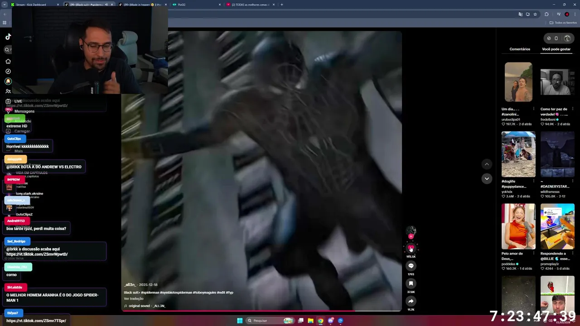The image size is (580, 326).
Task: Open Como ter paz de verdade thumbnail
Action: (557, 82)
